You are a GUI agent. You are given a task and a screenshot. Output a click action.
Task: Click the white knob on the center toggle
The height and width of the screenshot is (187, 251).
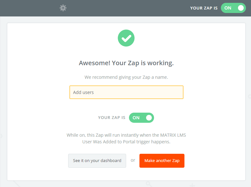(149, 118)
